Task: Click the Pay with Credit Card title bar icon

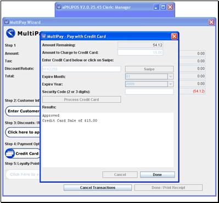Action: [44, 36]
